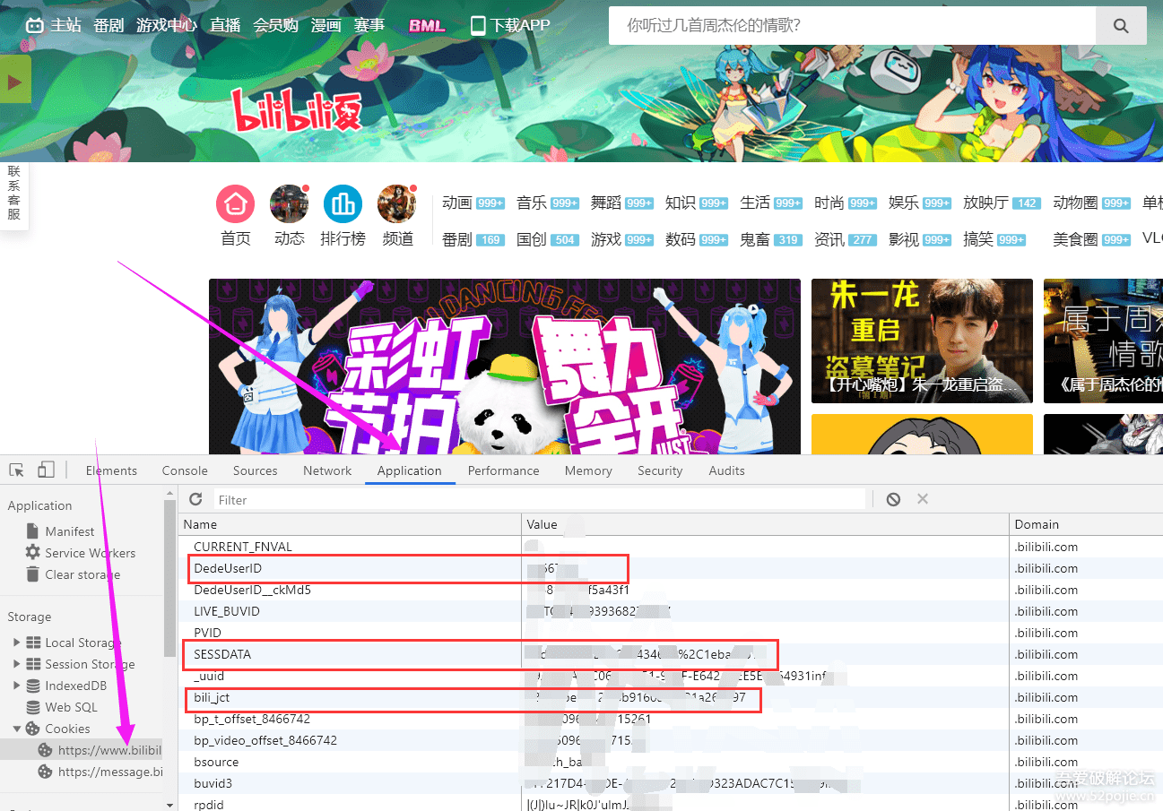This screenshot has width=1163, height=811.
Task: Open the 彩虹节拍 carousel banner
Action: 505,367
